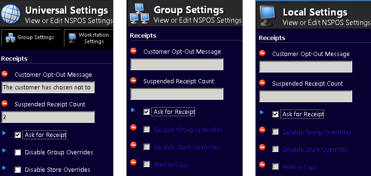Viewport: 371px width, 176px height.
Task: Click red icon beside Disable Group Overrides in Group Settings
Action: (134, 128)
